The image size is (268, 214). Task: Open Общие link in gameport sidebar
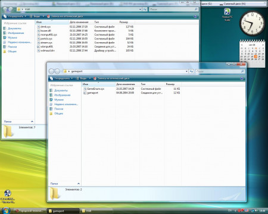(57, 114)
